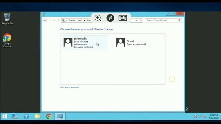Open Server Manager from taskbar
Image resolution: width=221 pixels, height=124 pixels.
click(15, 116)
